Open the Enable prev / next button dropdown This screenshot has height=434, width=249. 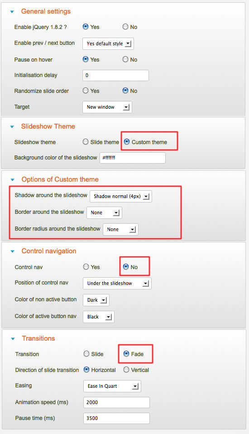coord(108,44)
